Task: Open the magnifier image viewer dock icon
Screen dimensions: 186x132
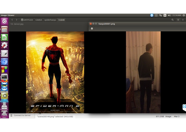Action: tap(4, 96)
